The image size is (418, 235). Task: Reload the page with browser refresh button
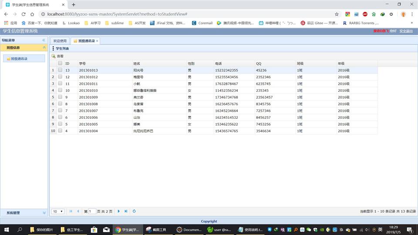pyautogui.click(x=32, y=14)
